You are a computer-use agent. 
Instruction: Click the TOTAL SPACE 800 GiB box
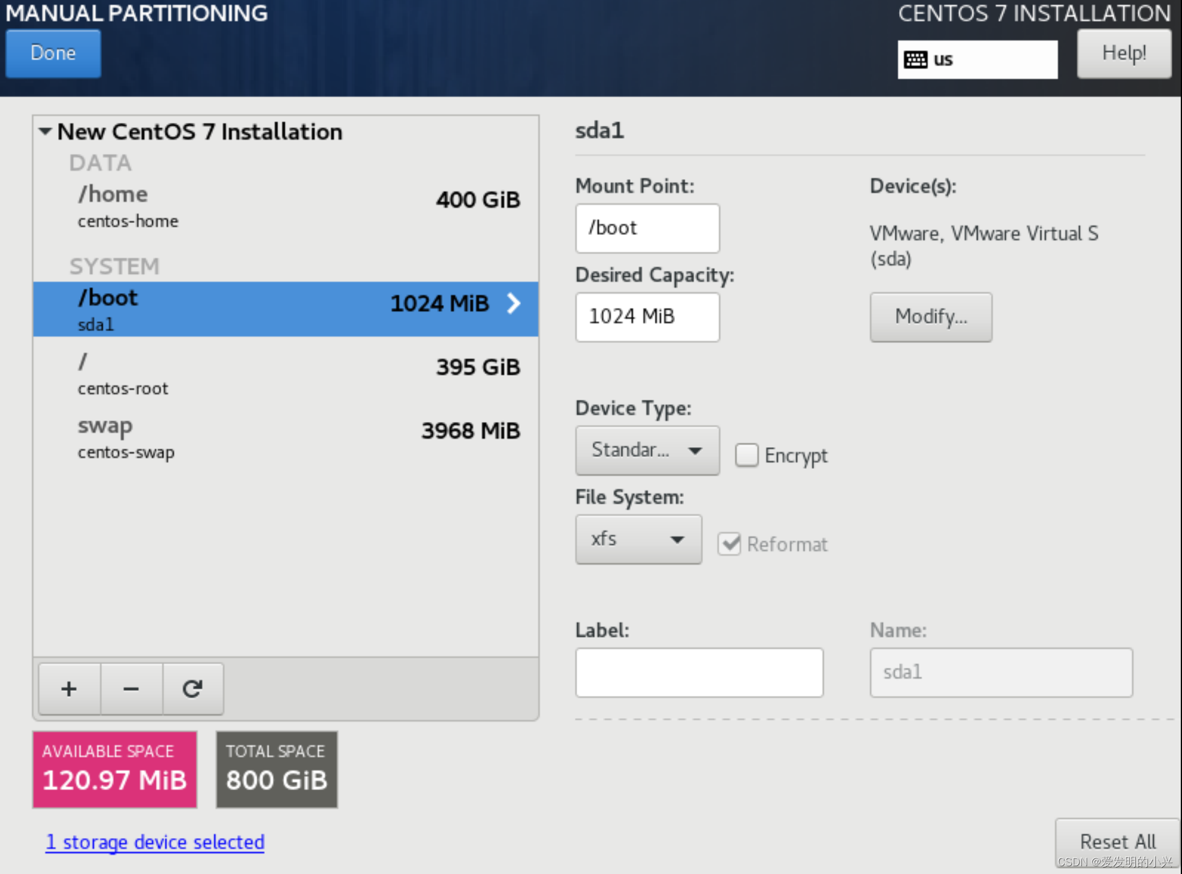point(277,770)
